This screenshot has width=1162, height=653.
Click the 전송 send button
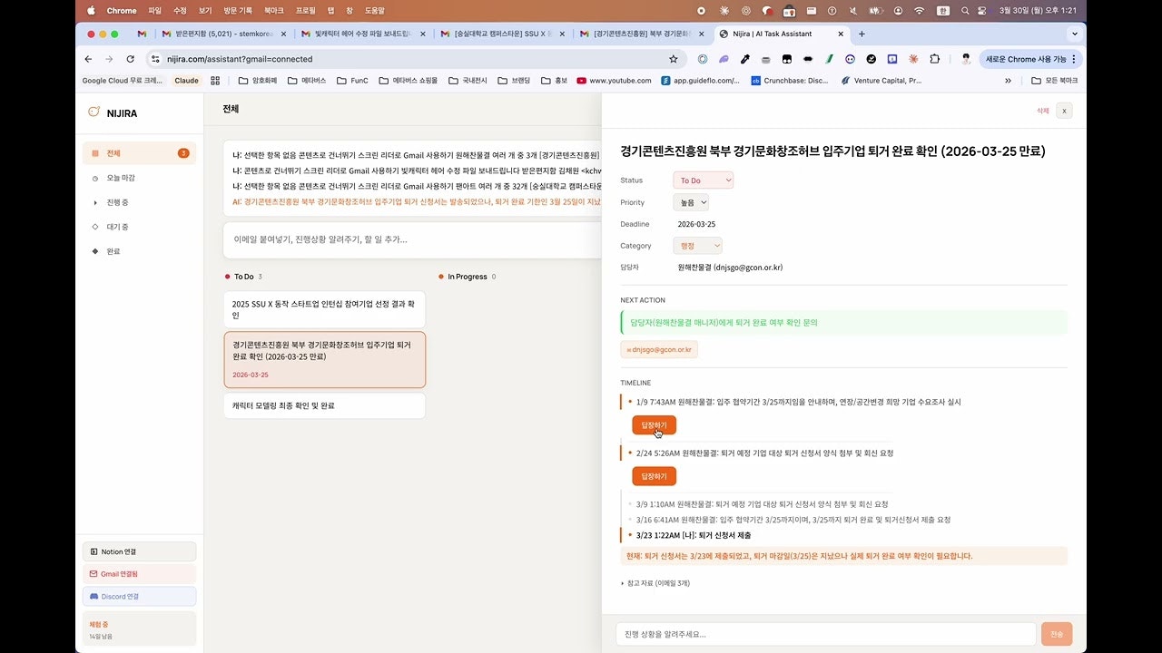[x=1057, y=635]
